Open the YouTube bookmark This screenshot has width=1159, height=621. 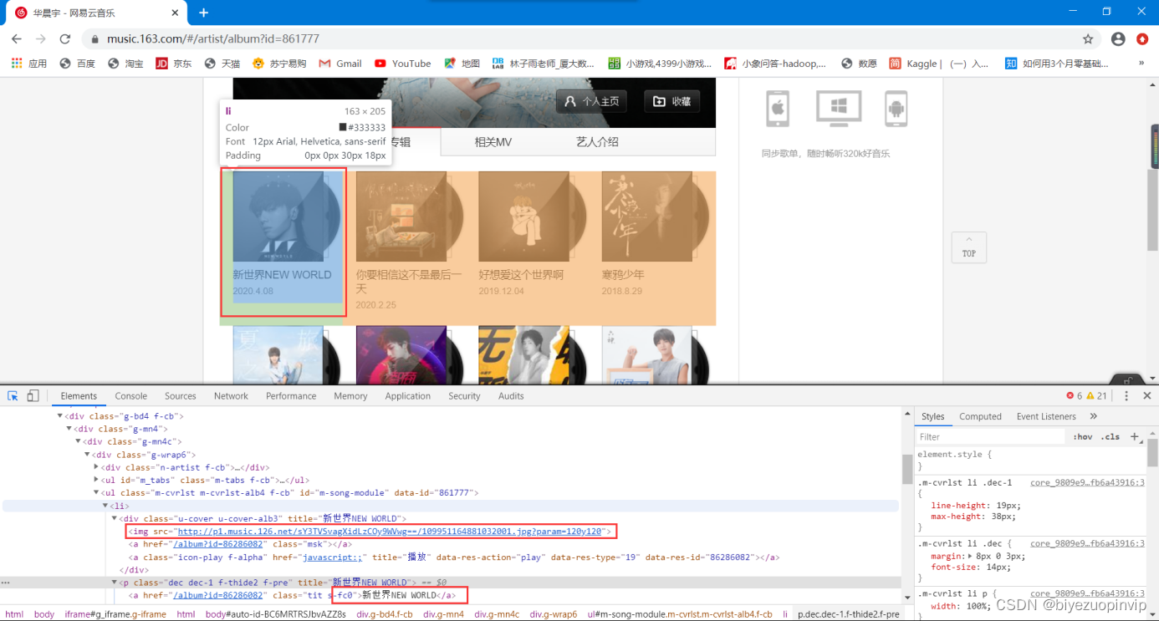click(403, 64)
